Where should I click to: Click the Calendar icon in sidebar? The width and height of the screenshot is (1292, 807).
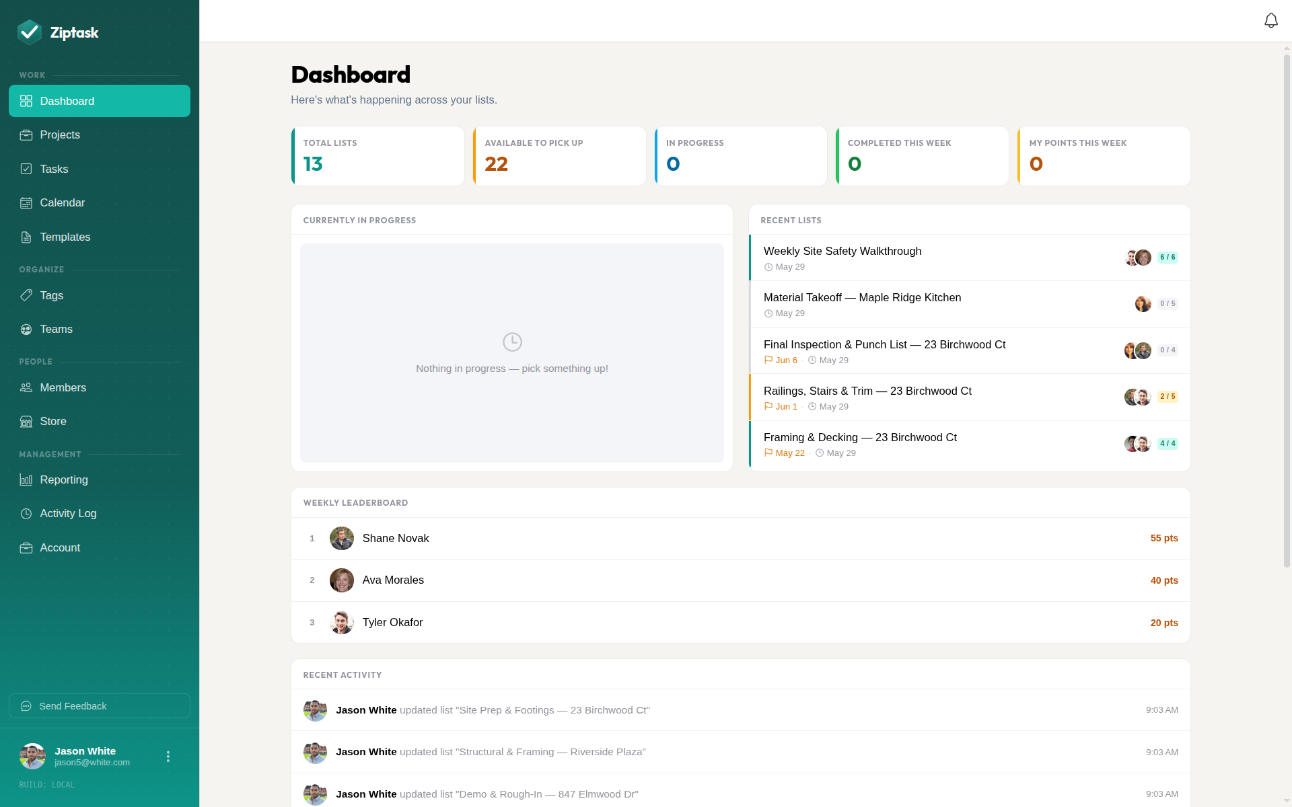26,203
